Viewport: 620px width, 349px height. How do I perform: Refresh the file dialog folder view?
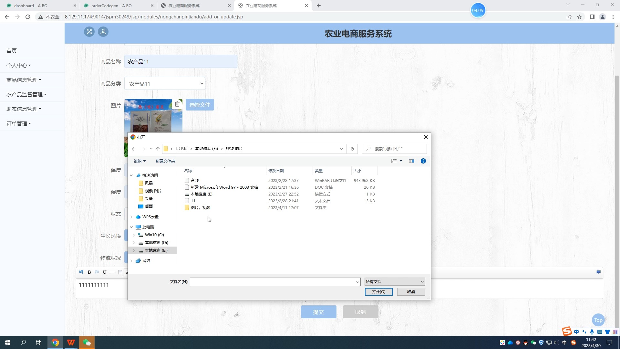(352, 149)
